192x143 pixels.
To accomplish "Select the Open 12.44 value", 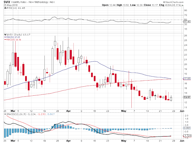I will click(x=109, y=5).
